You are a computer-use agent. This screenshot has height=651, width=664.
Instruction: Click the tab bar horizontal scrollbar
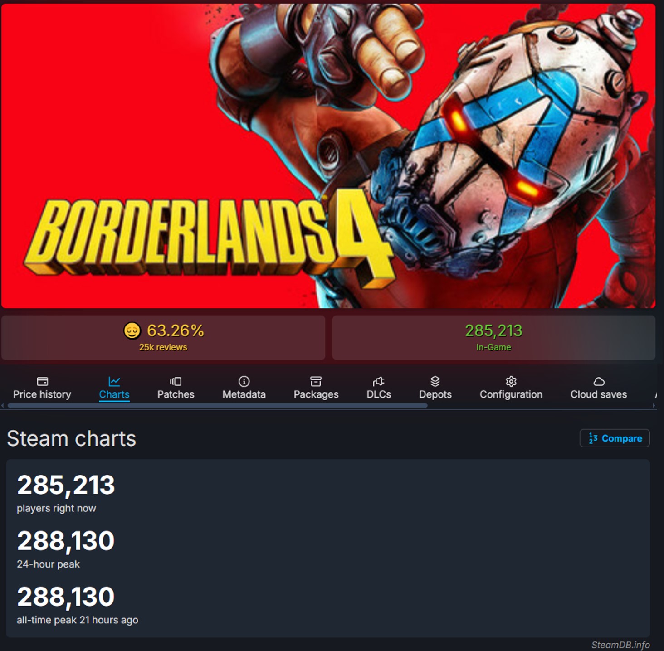pyautogui.click(x=218, y=406)
